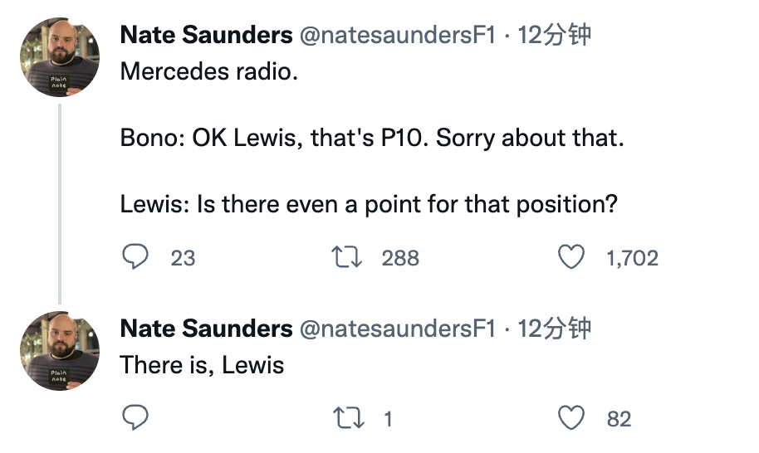Image resolution: width=759 pixels, height=453 pixels.
Task: Open Nate Saunders avatar on second tweet
Action: [60, 350]
